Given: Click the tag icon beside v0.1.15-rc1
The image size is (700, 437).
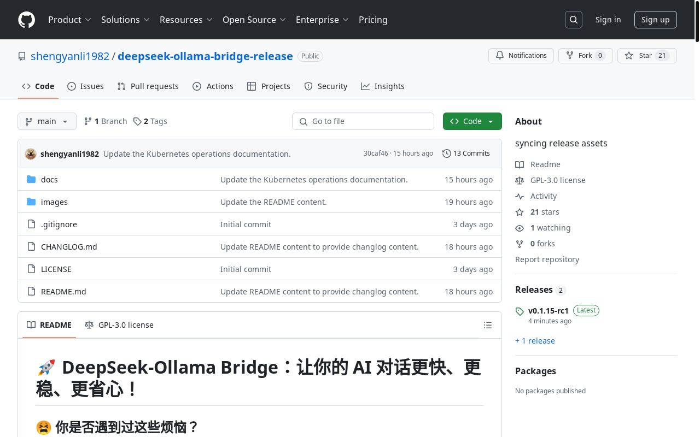Looking at the screenshot, I should [520, 311].
